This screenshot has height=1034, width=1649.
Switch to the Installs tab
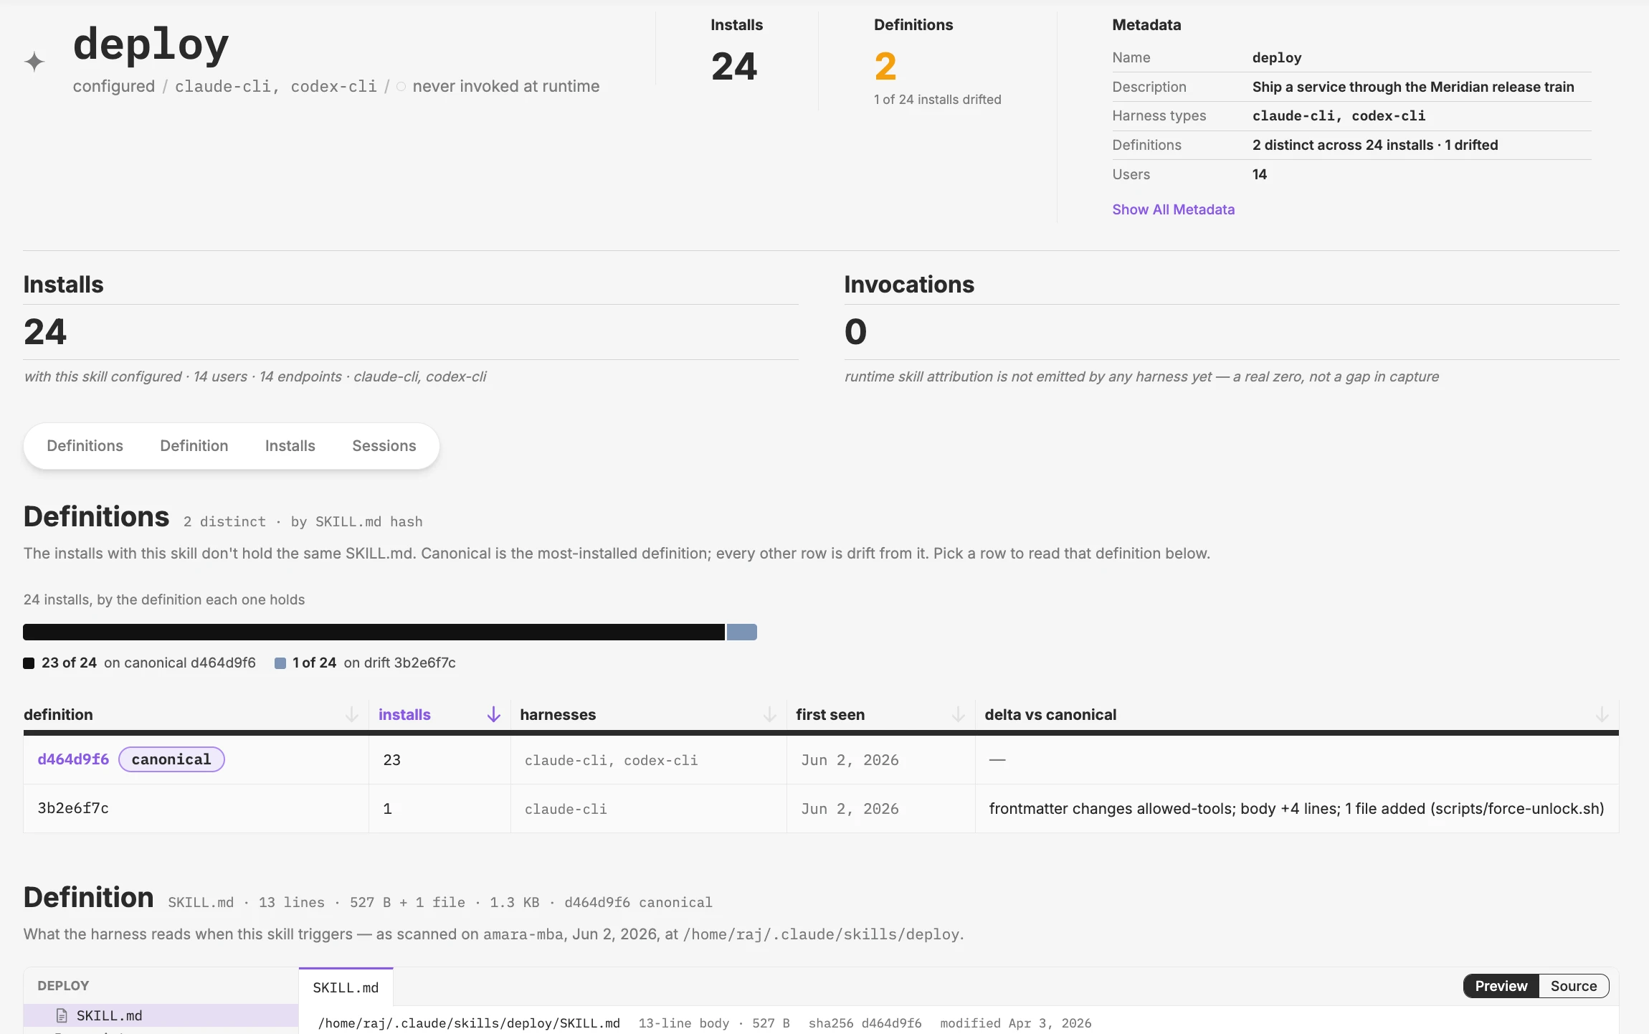click(290, 446)
